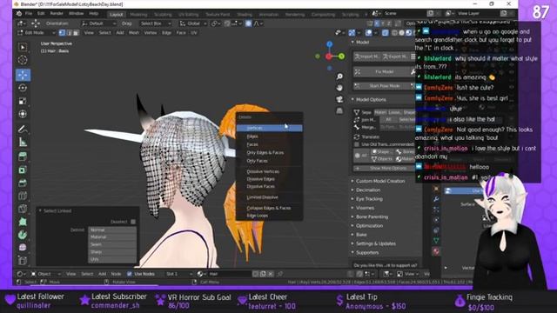Click green Y axis on navigation gizmo
Viewport: 557px width, 313px height.
point(341,56)
